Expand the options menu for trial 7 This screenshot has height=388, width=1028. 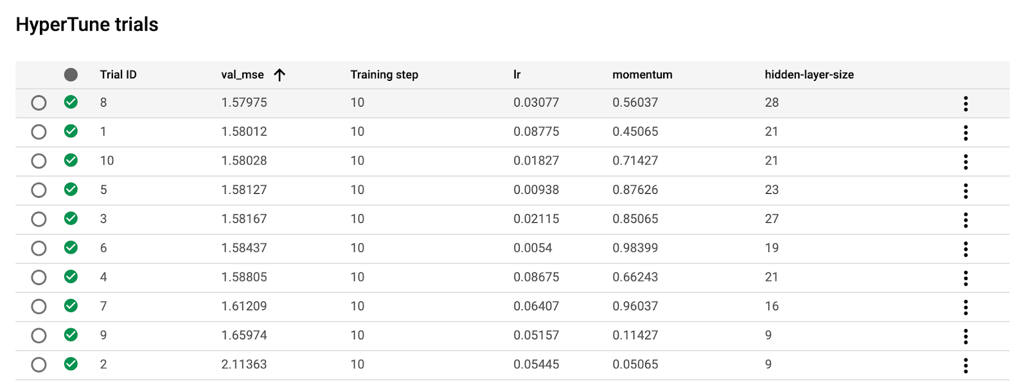(965, 307)
